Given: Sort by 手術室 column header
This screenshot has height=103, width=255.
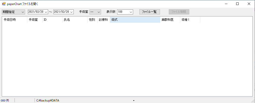Looking at the screenshot, I should 35,20.
